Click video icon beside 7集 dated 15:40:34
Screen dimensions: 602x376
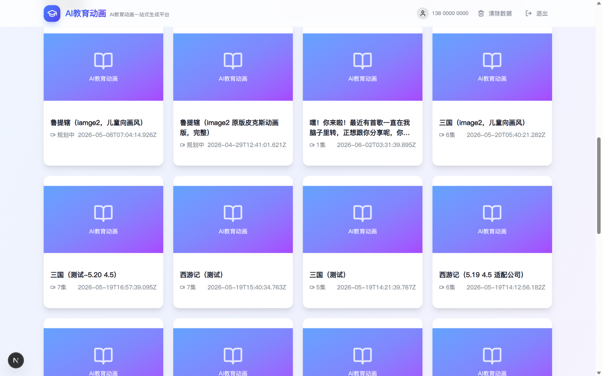point(182,287)
